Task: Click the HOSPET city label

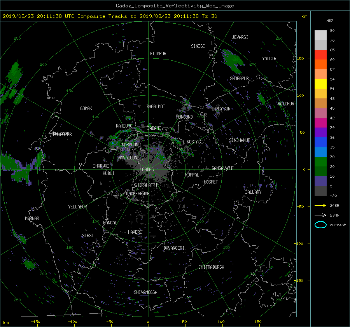Action: pyautogui.click(x=211, y=182)
